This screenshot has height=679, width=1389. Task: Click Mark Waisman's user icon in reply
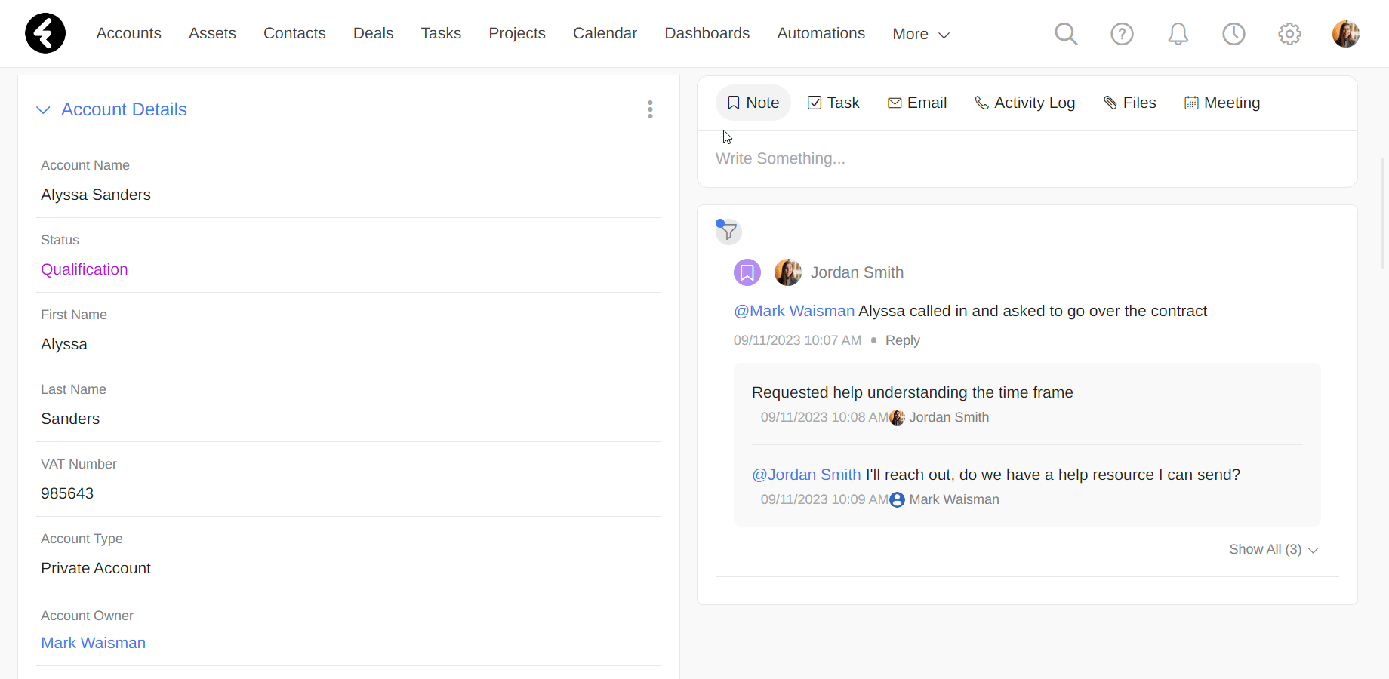(x=897, y=499)
